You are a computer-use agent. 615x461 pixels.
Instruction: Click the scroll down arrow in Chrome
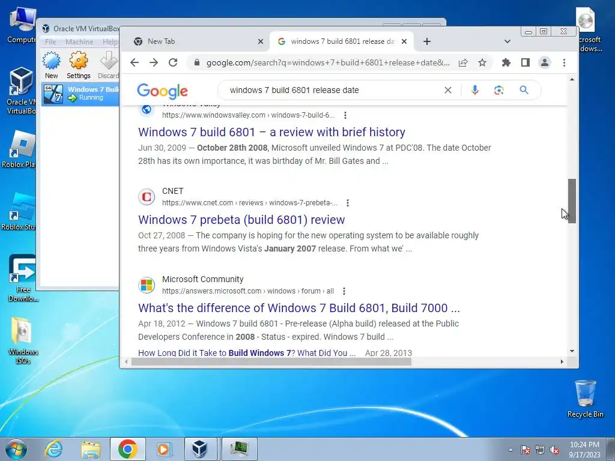pyautogui.click(x=572, y=352)
